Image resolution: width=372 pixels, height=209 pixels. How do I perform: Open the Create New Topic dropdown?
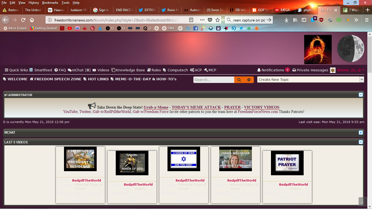click(x=310, y=79)
